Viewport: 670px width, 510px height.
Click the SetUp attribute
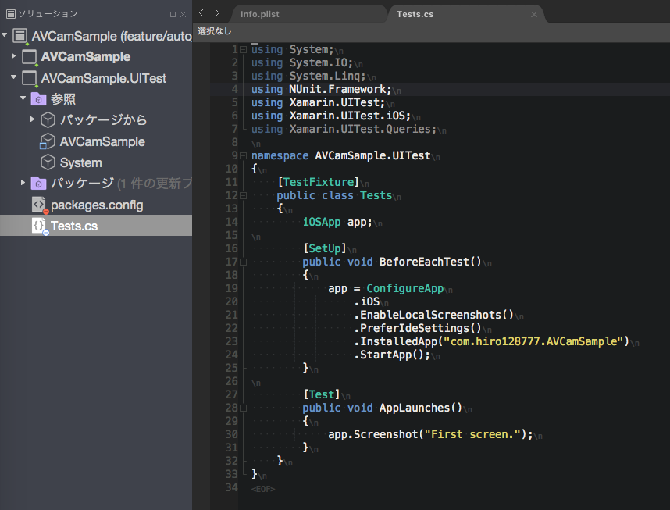324,248
